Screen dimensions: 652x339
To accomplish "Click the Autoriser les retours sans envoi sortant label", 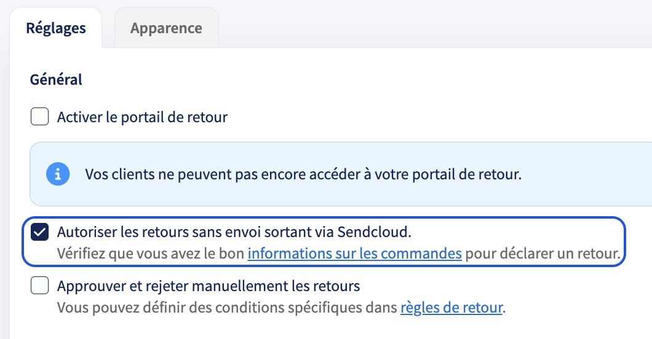I will click(x=234, y=232).
